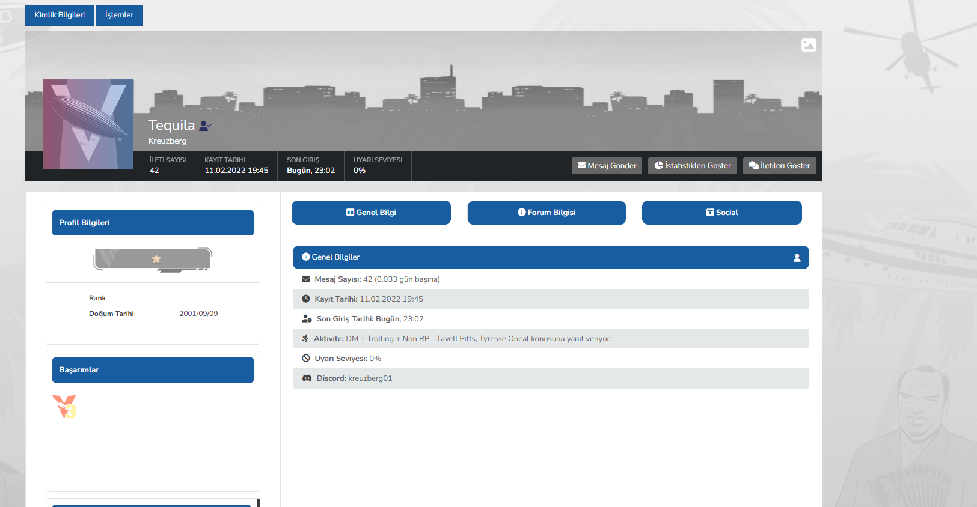Click the rank star badge image
Image resolution: width=977 pixels, height=507 pixels.
[153, 260]
